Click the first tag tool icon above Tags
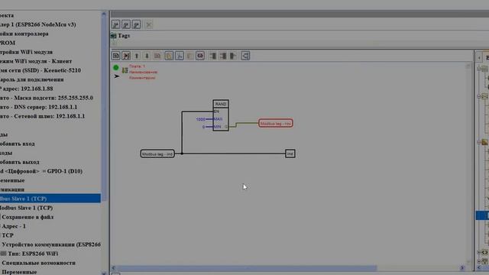Viewport: 489px width, 275px height. (x=115, y=24)
